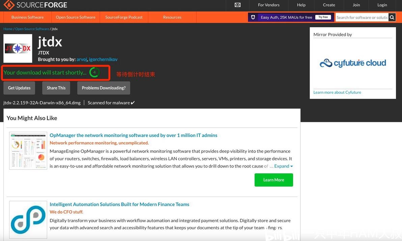
Task: Focus the search for software input field
Action: (362, 17)
